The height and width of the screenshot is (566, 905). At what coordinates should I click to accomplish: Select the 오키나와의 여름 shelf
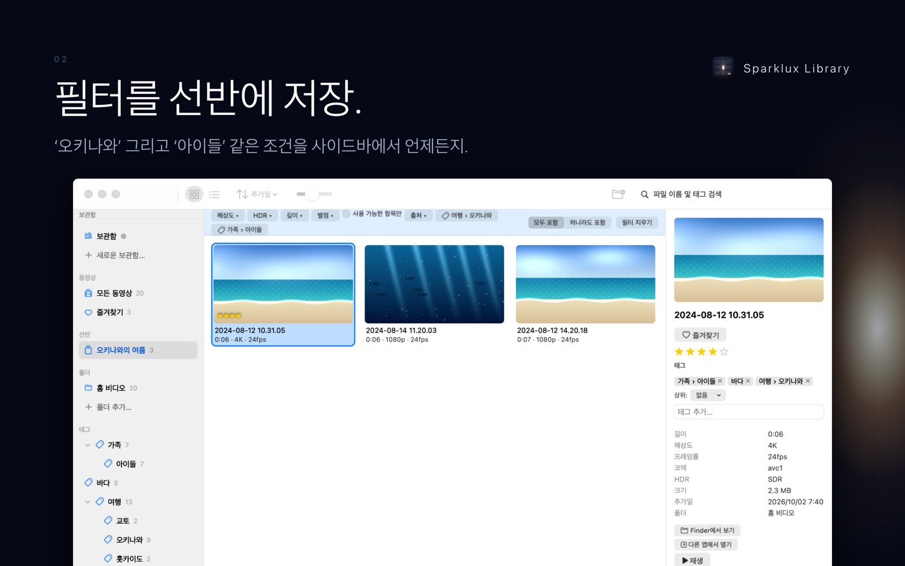coord(138,350)
